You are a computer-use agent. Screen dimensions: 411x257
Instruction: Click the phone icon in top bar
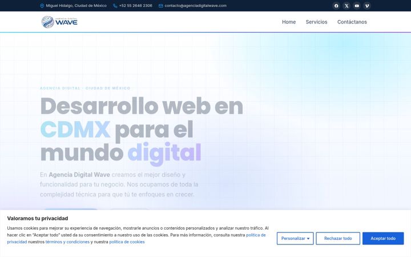click(x=115, y=6)
